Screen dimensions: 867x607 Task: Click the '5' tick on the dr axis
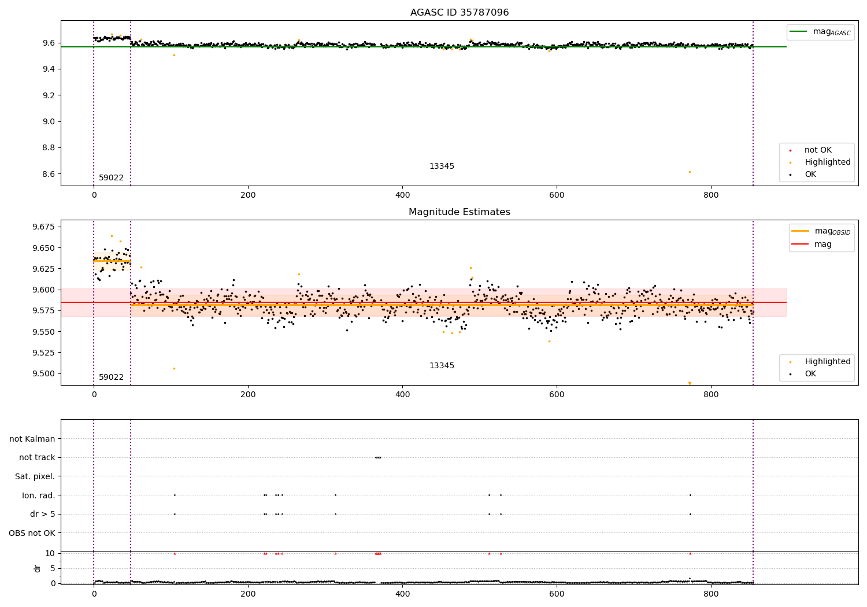tap(53, 568)
